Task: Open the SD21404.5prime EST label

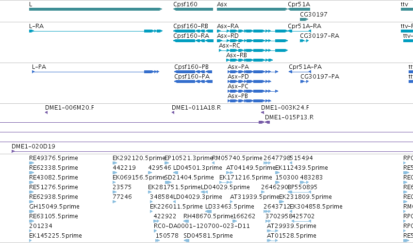Action: point(189,178)
